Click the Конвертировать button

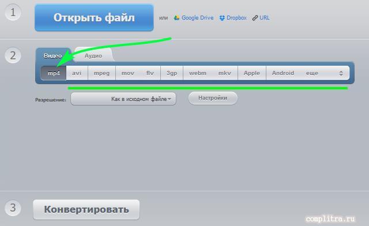tap(86, 209)
